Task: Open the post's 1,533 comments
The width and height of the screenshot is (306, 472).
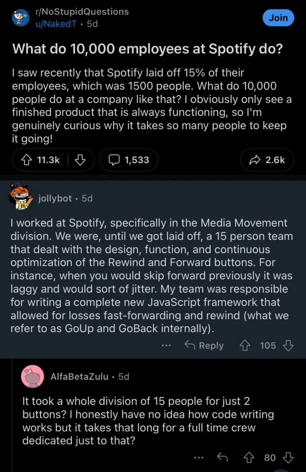Action: click(129, 160)
